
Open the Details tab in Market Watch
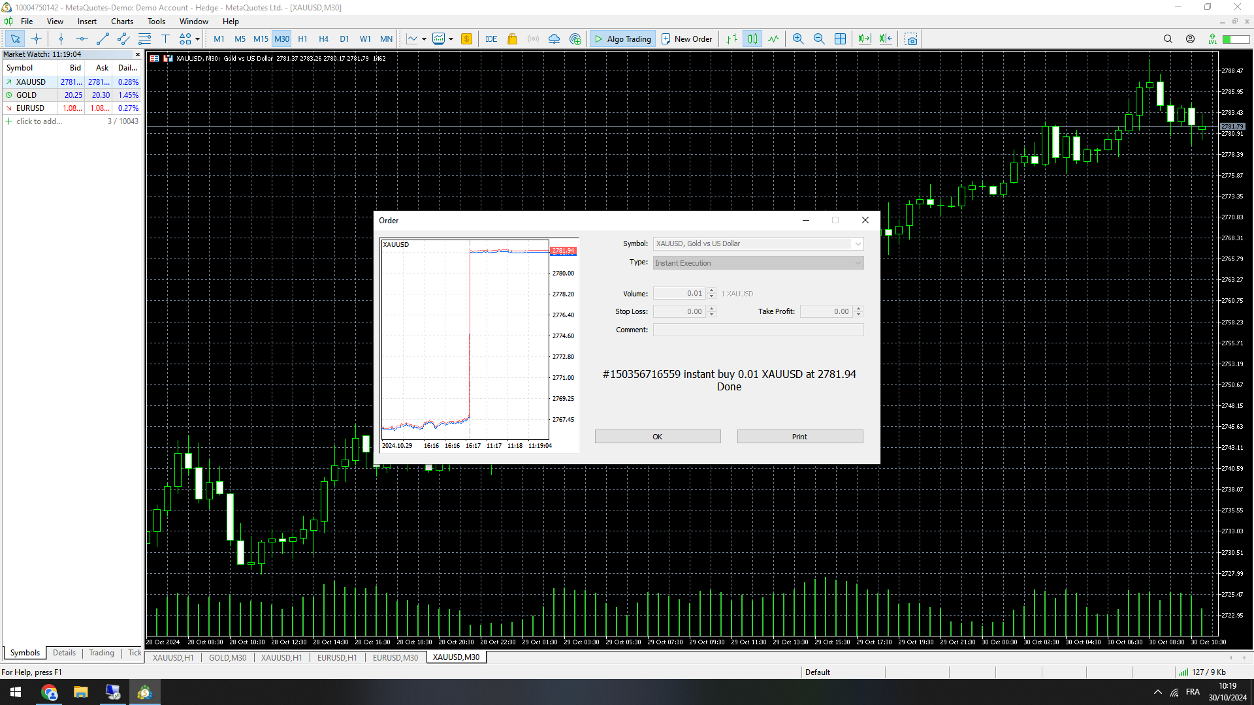click(64, 653)
